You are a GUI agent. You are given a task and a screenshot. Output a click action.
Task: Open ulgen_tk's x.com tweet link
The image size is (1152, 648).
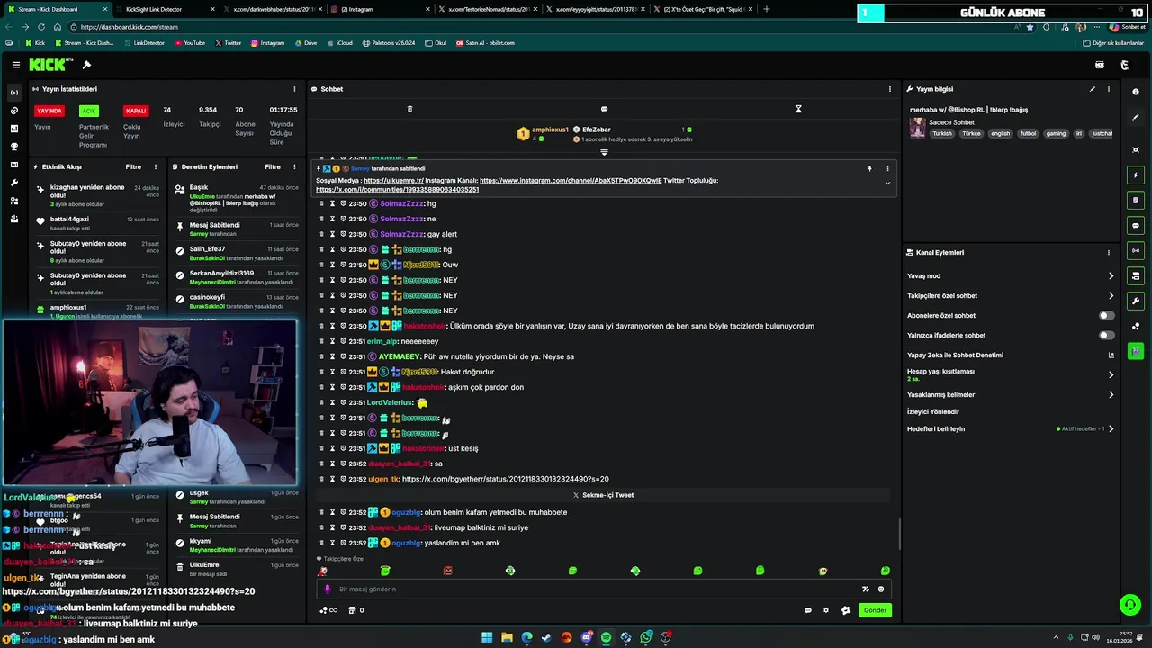[505, 479]
